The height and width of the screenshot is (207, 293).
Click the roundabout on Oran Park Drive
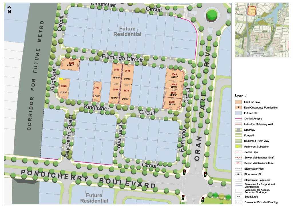pos(212,15)
